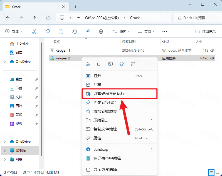
Task: Open the three-dot See more toolbar menu
Action: [x=165, y=31]
